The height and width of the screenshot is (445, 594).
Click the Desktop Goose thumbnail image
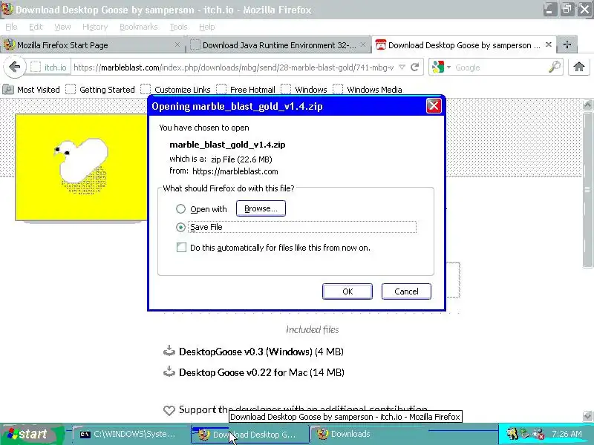click(81, 168)
